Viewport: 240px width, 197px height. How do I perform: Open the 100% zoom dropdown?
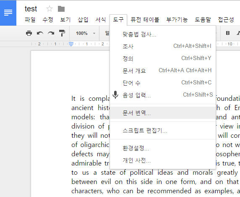(x=86, y=33)
